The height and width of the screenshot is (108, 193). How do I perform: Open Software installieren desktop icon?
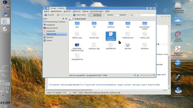pos(178,92)
